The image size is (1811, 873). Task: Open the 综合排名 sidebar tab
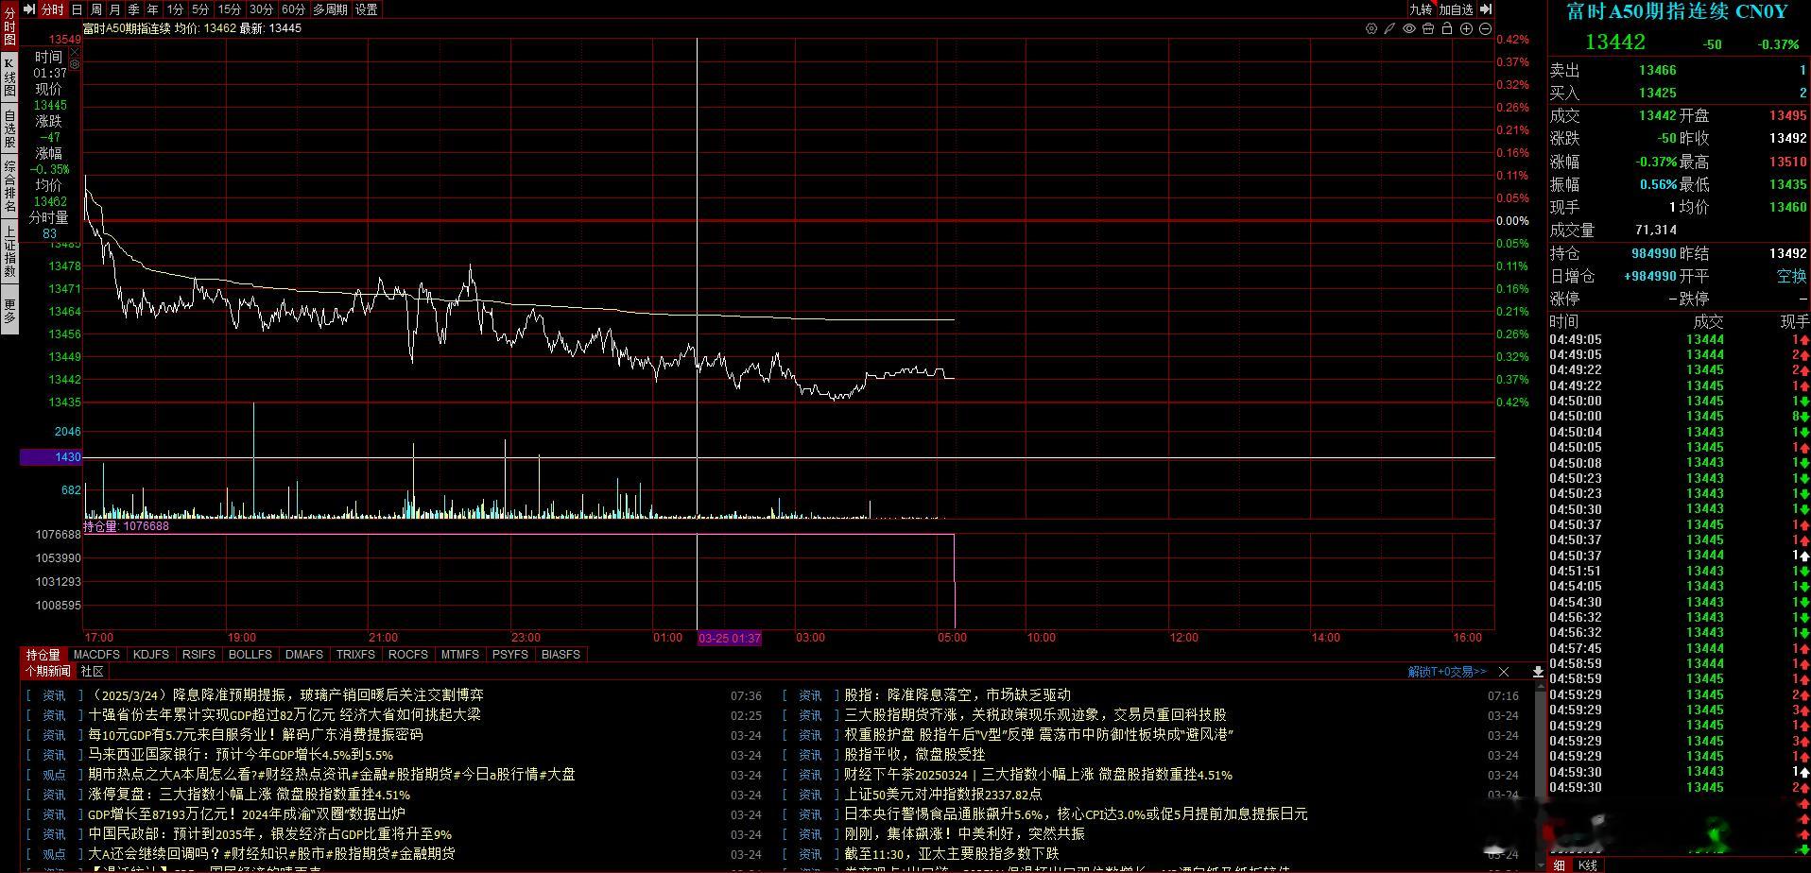(x=9, y=186)
